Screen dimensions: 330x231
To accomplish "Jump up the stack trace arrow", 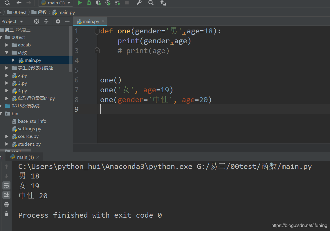I will 6,167.
